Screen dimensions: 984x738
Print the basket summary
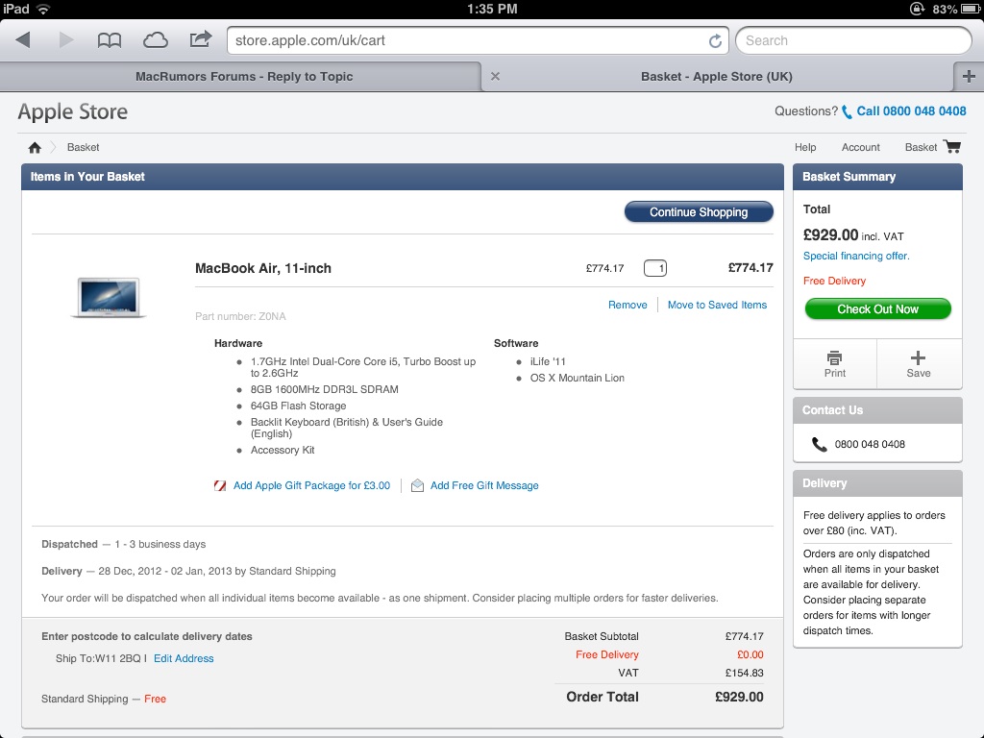point(835,364)
